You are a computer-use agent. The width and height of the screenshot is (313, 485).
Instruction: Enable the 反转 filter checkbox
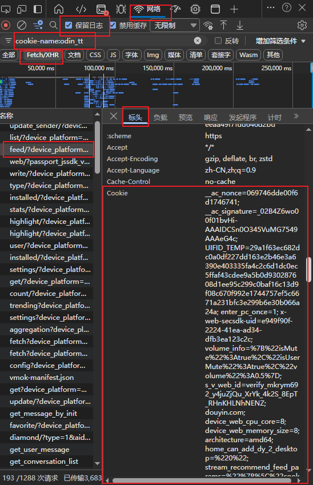[218, 41]
